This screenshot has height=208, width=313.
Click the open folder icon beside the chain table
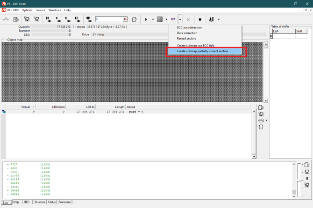click(261, 121)
